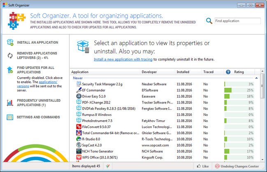
Task: Select the FileConvert 9.5.0.37 name
Action: (x=96, y=127)
